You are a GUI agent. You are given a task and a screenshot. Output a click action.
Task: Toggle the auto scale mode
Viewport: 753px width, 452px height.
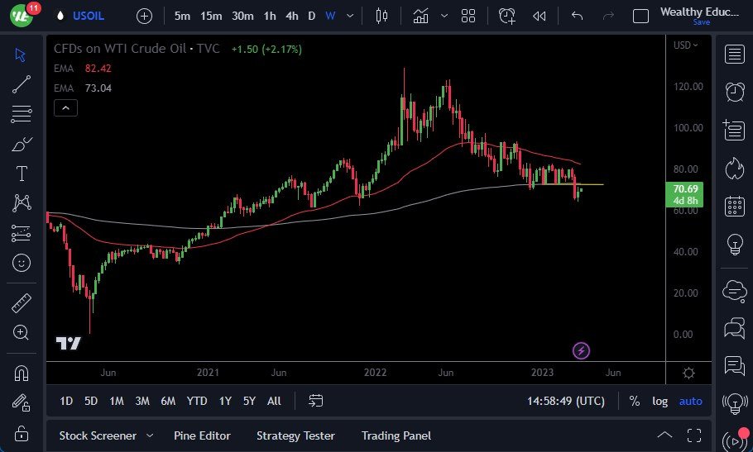point(691,402)
